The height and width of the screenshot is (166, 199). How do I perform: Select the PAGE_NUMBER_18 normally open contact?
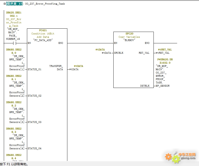tap(14, 43)
